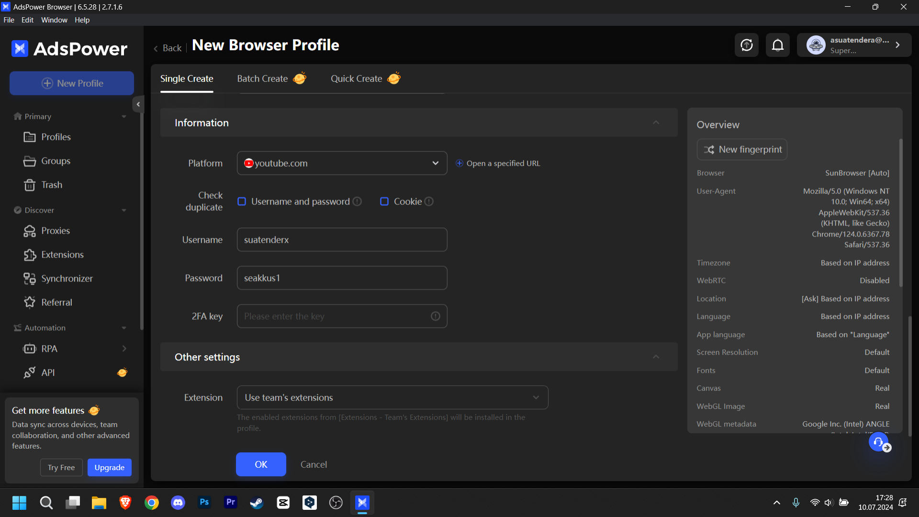The height and width of the screenshot is (517, 919).
Task: Switch to the Batch Create tab
Action: pyautogui.click(x=271, y=79)
